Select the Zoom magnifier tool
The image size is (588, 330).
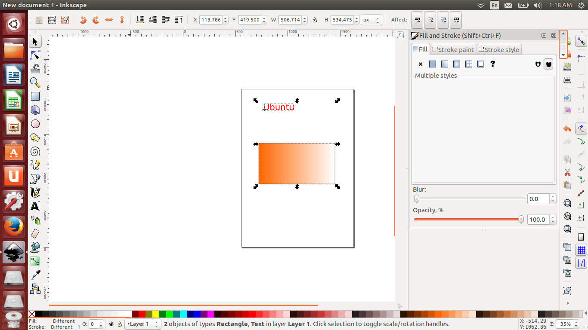coord(35,82)
